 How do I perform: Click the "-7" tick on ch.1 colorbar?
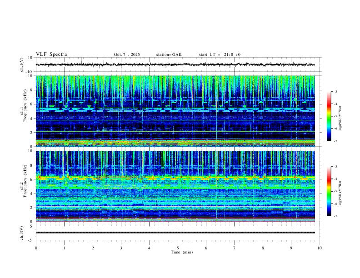[x=335, y=141]
